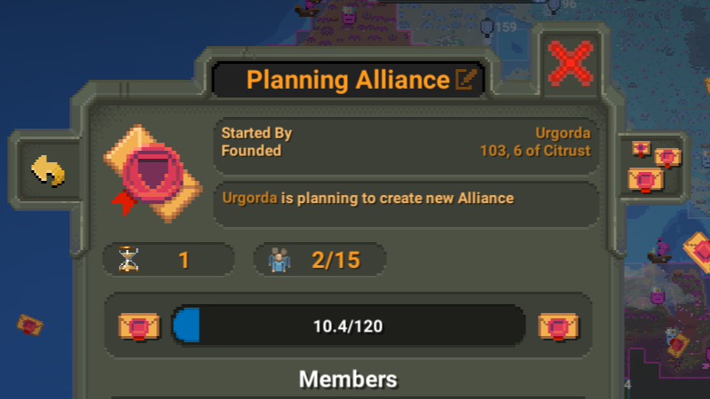710x399 pixels.
Task: Click the yellow back arrow button
Action: (48, 171)
